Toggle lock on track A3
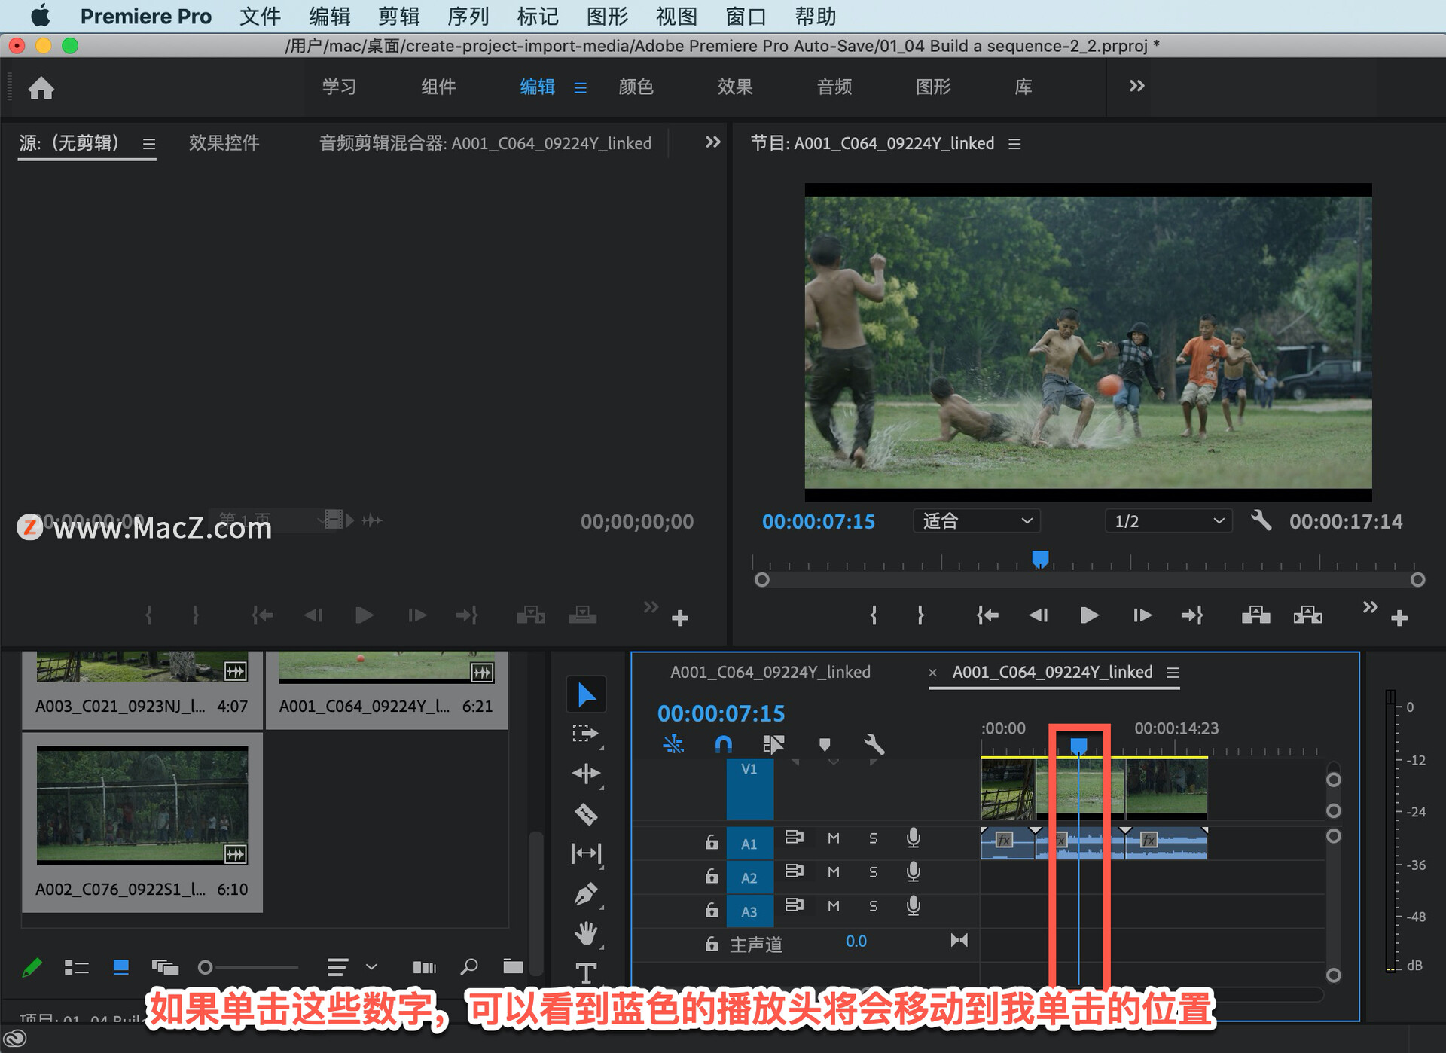 [x=711, y=909]
